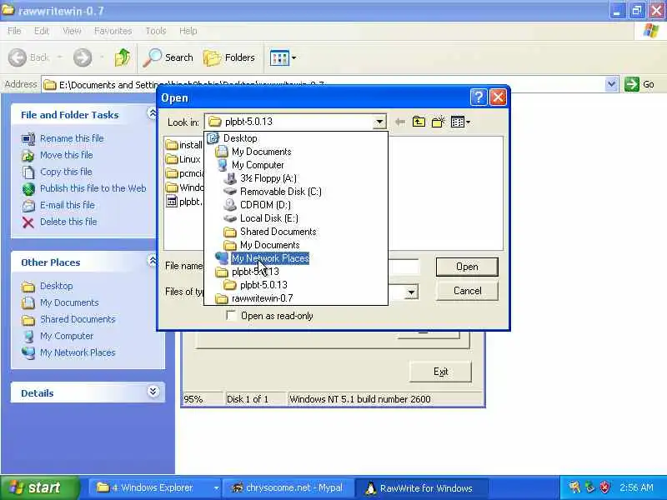This screenshot has height=500, width=667.
Task: Select Local Disk (E:) drive
Action: (x=268, y=218)
